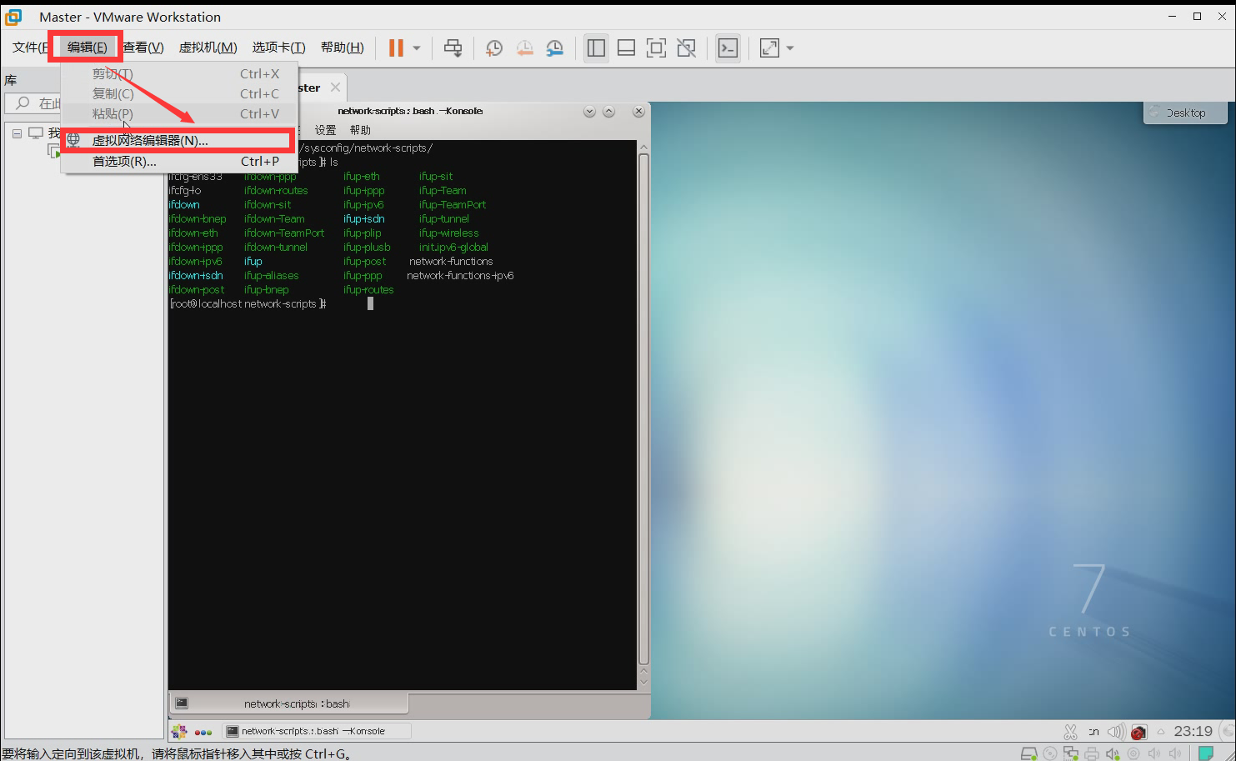
Task: Click the colored dots activity pager
Action: pyautogui.click(x=203, y=732)
